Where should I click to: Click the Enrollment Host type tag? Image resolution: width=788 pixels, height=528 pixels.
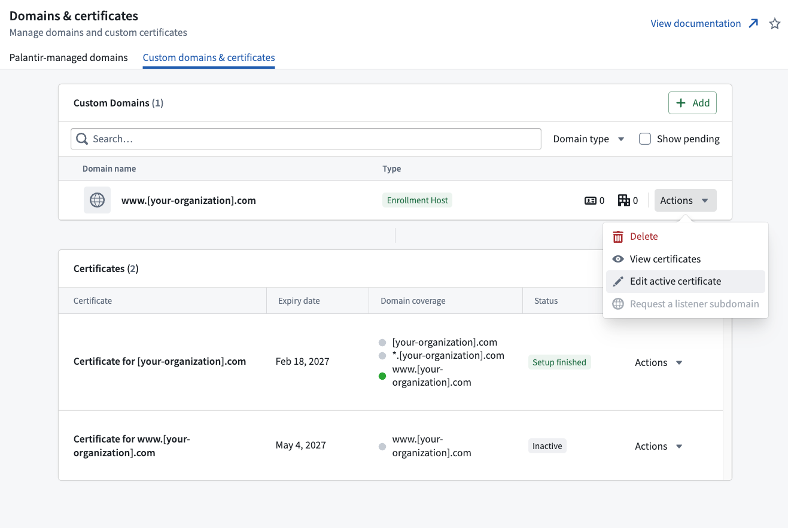pyautogui.click(x=418, y=200)
